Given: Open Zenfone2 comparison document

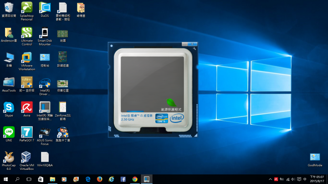Looking at the screenshot, I should [x=63, y=111].
